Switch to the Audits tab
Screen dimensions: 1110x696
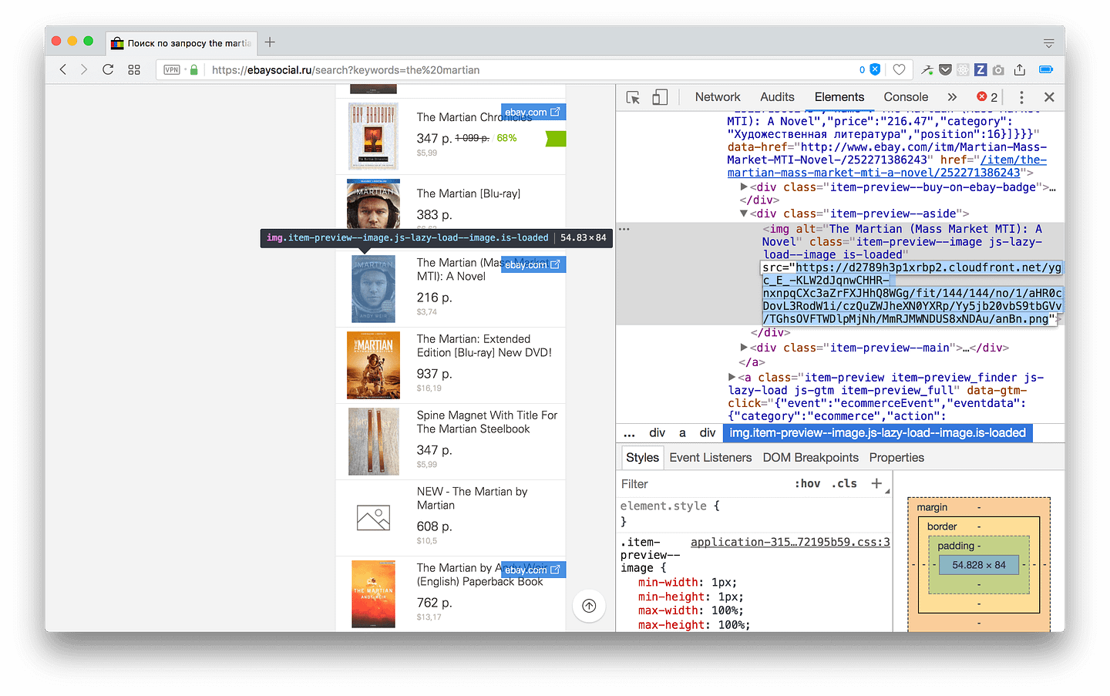(777, 97)
